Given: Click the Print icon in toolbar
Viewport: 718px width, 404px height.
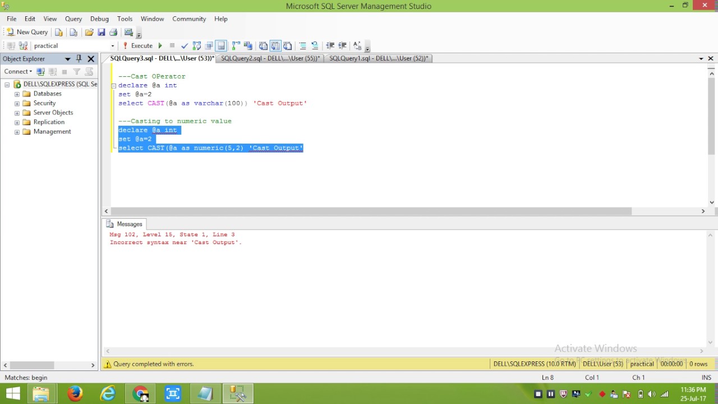Looking at the screenshot, I should (113, 32).
